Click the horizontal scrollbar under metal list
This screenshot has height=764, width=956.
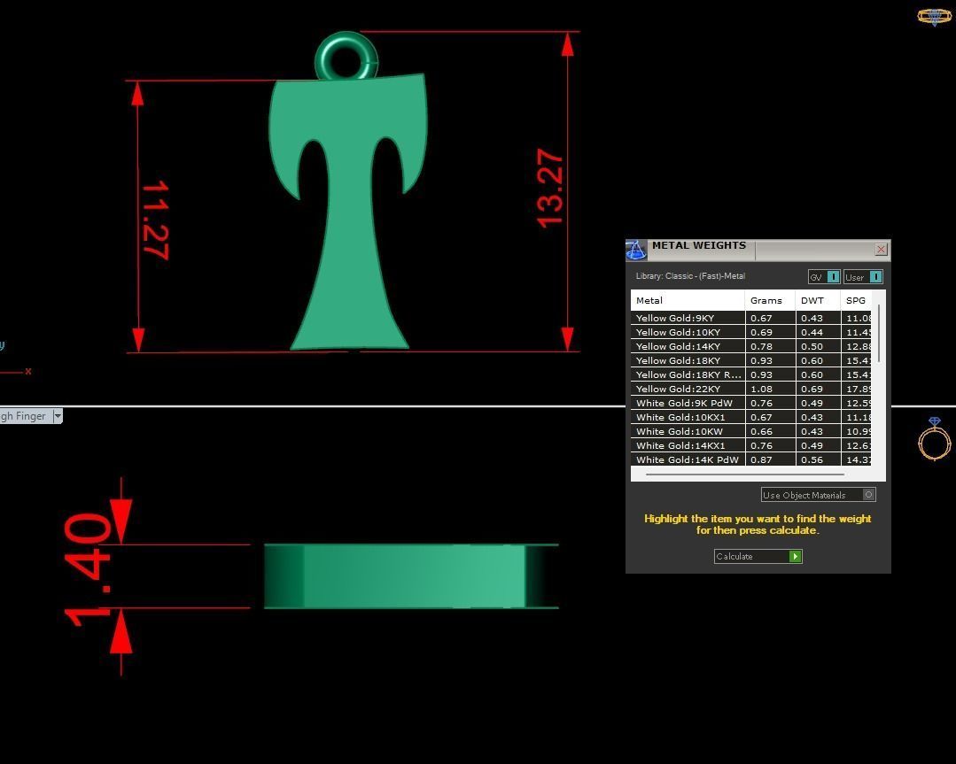(x=745, y=474)
